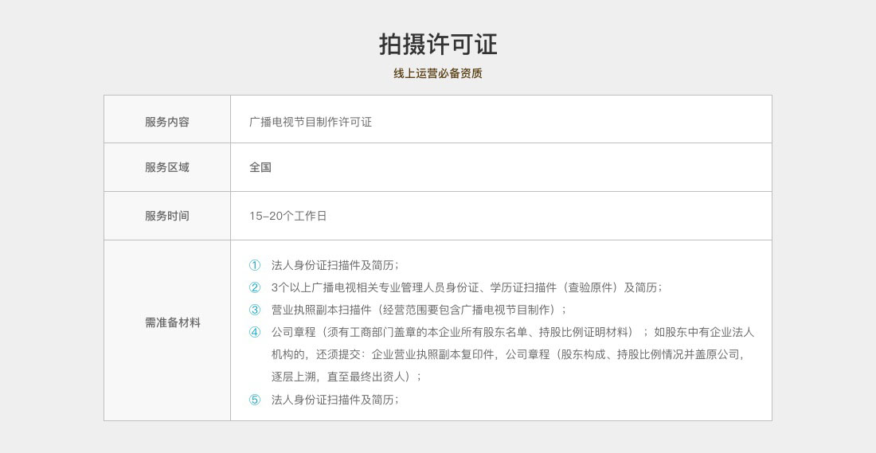Select the 服务内容 row label

click(x=167, y=122)
